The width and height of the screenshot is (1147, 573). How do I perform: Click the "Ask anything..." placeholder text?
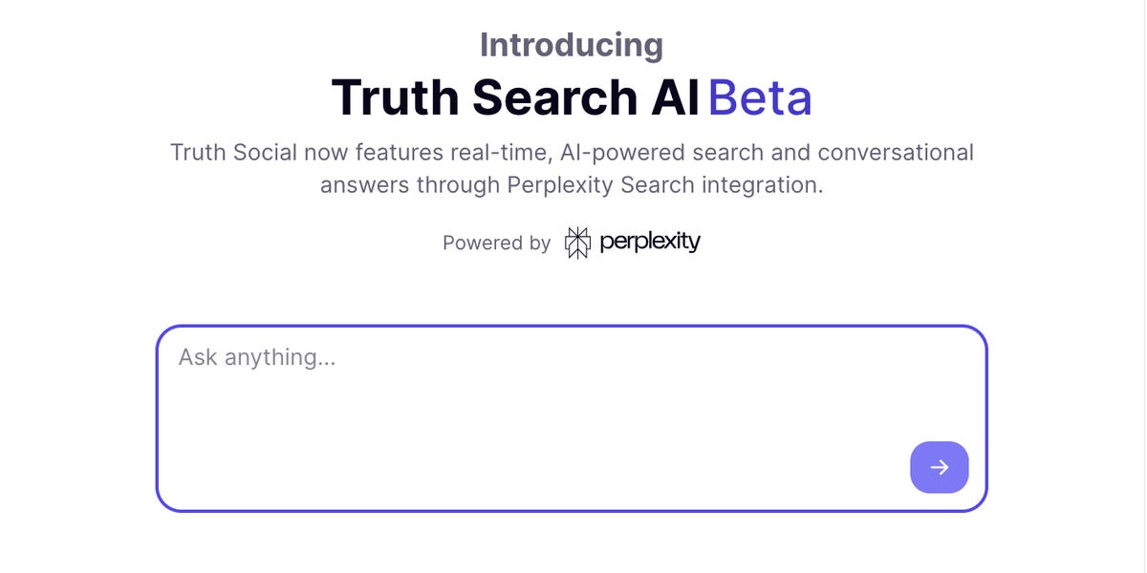(257, 357)
